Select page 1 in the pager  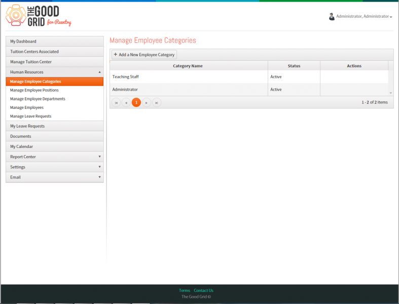coord(136,102)
